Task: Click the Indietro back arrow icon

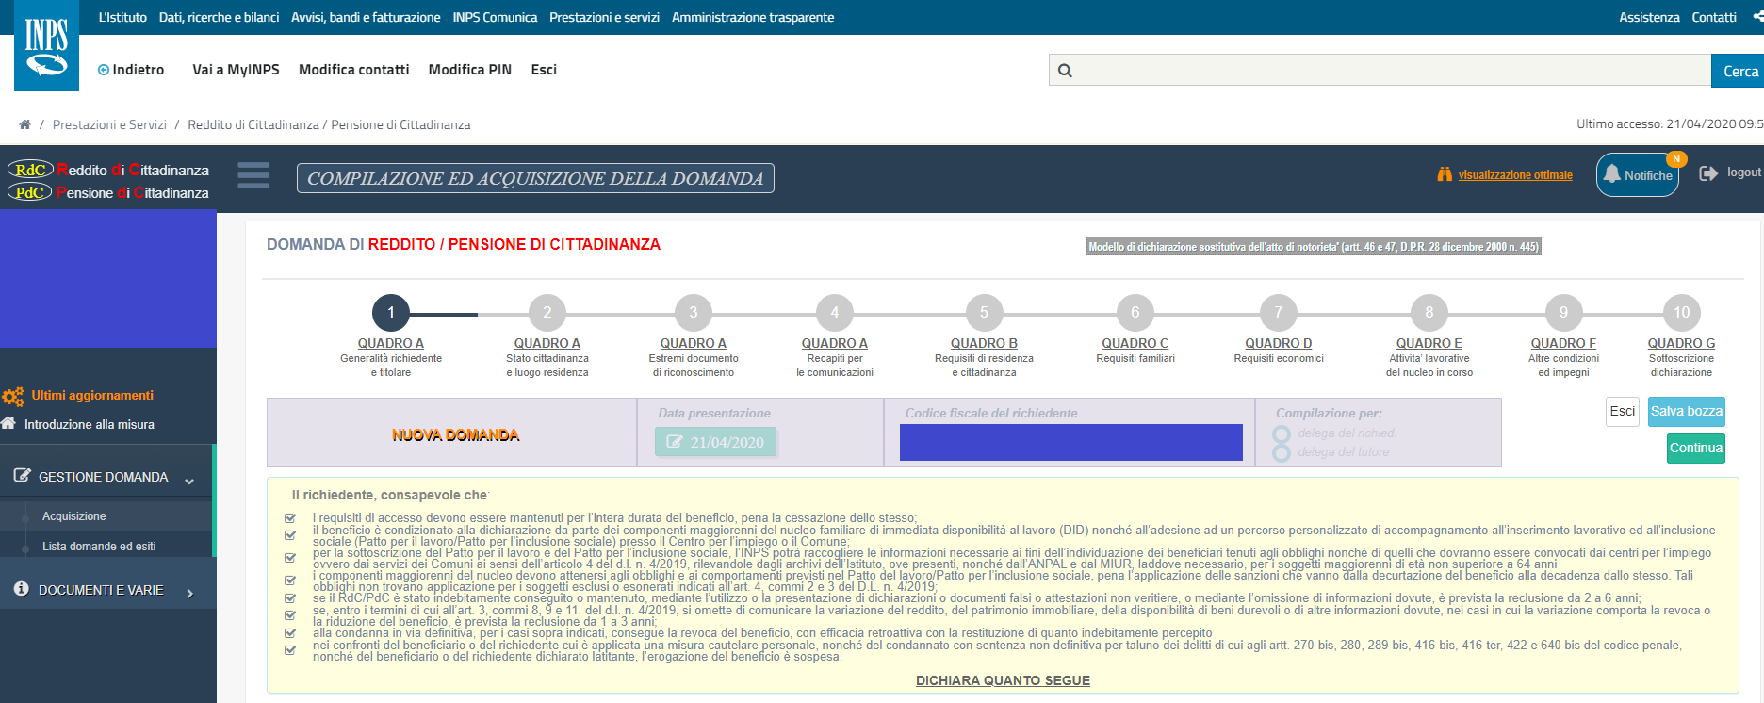Action: pyautogui.click(x=104, y=70)
